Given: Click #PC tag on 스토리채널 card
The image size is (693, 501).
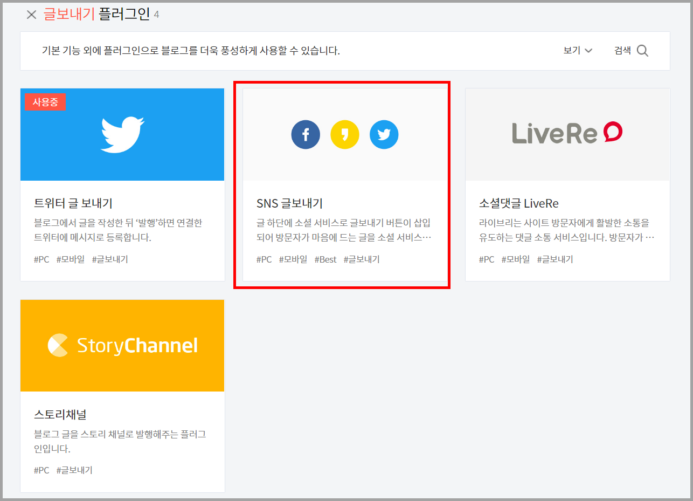Looking at the screenshot, I should point(41,470).
